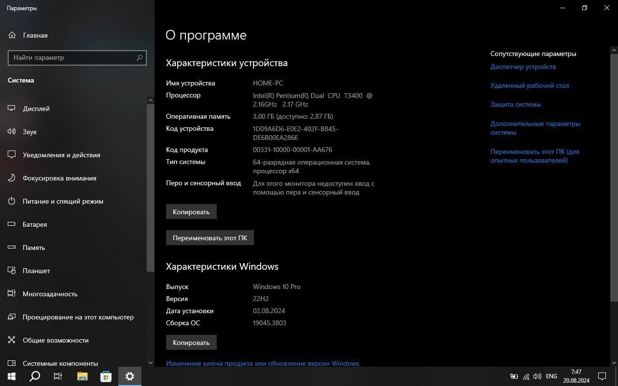Click the 64-разрядная операционная система text
This screenshot has height=386, width=618.
pos(312,166)
